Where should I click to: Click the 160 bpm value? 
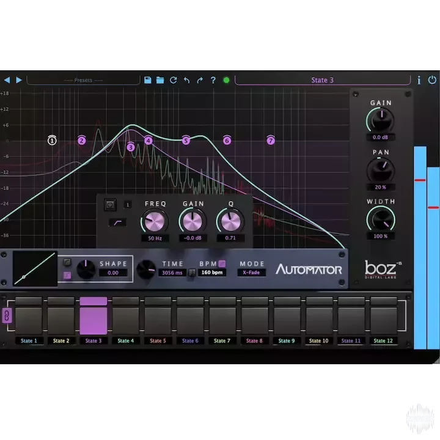coord(212,273)
